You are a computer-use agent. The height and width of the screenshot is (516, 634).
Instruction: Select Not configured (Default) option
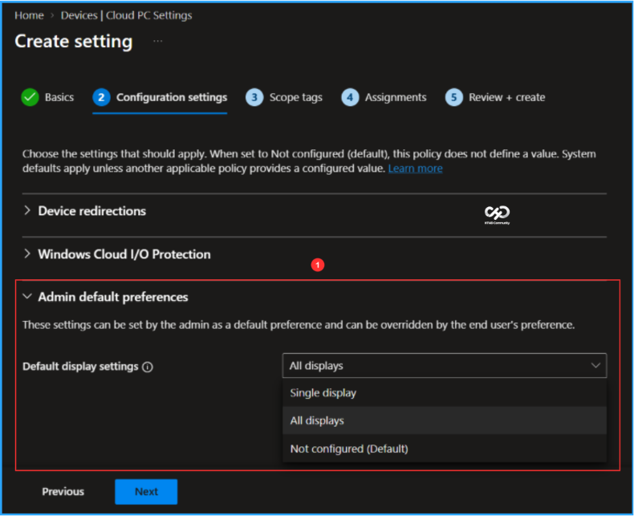[445, 449]
